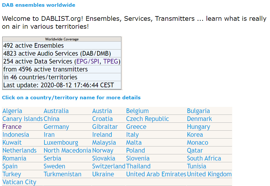270x186 pixels.
Task: View details for Switzerland
Action: click(x=109, y=166)
